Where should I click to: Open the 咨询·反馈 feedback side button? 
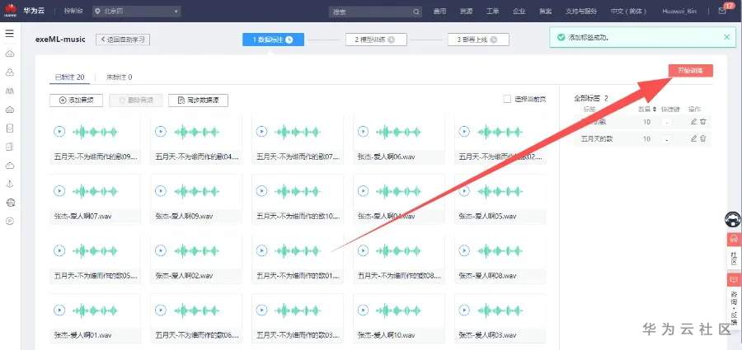(734, 301)
